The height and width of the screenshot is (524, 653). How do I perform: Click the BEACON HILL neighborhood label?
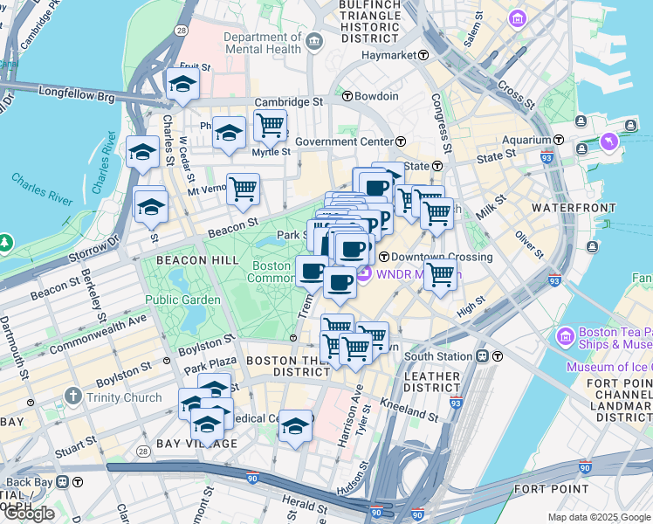click(x=198, y=261)
